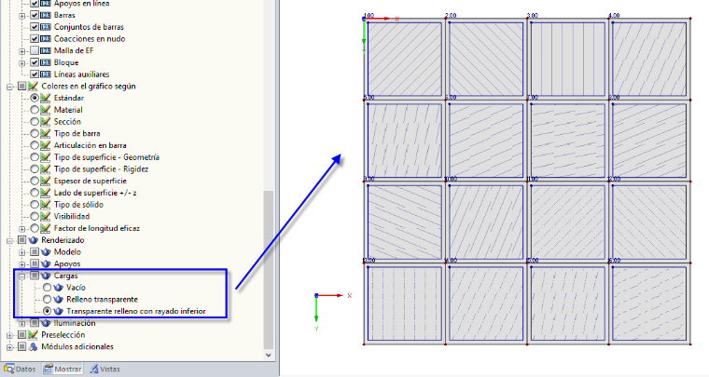
Task: Click the Modelo teapot icon
Action: (46, 251)
